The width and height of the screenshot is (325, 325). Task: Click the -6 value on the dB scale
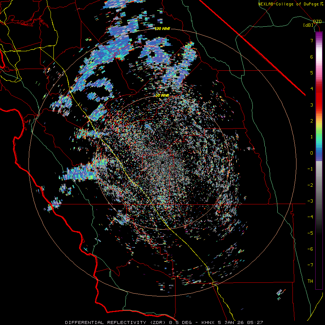(x=310, y=249)
